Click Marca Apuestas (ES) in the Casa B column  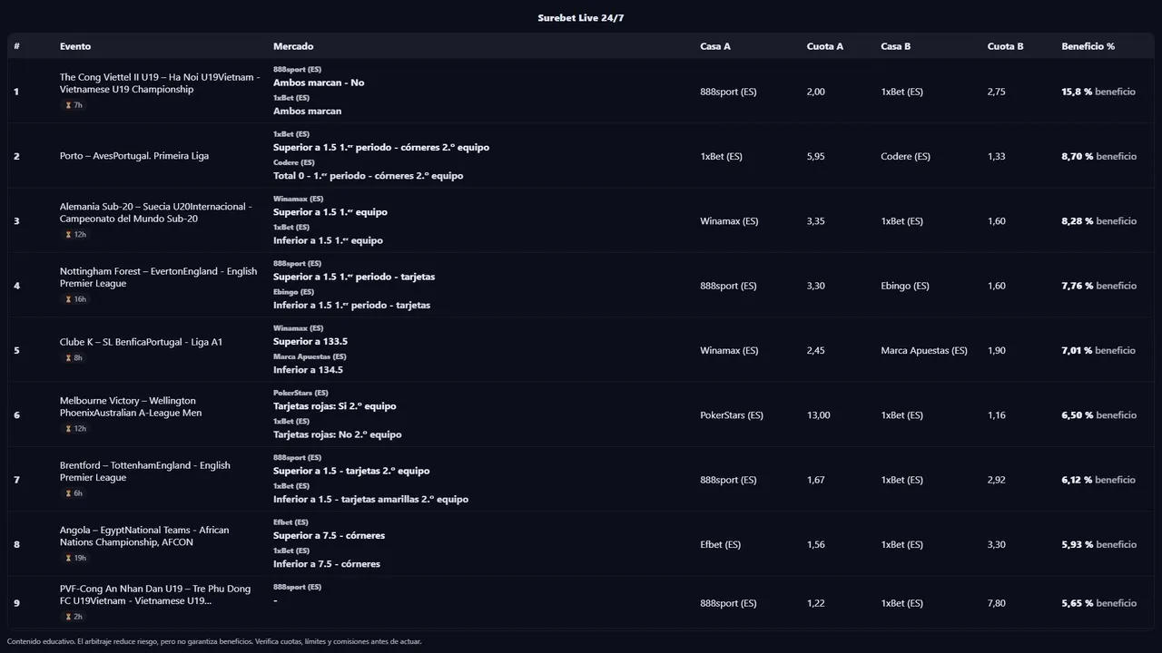[923, 351]
